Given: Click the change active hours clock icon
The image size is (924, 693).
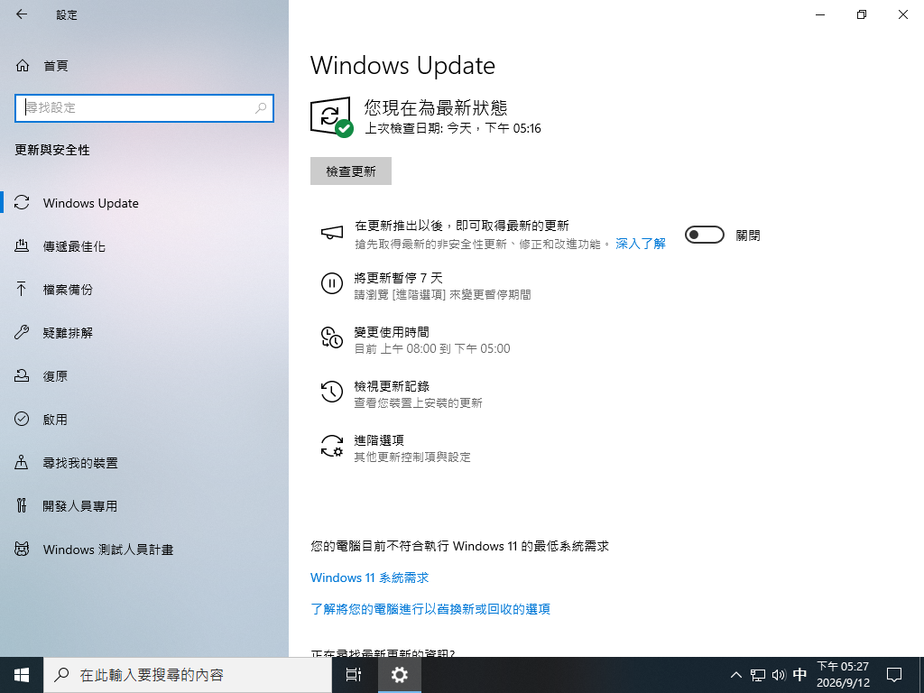Looking at the screenshot, I should (x=332, y=337).
